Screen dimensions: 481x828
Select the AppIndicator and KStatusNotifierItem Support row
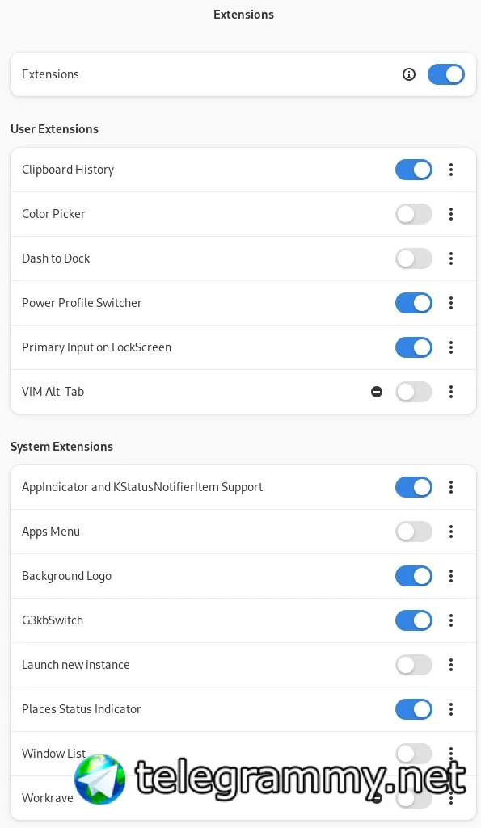click(x=243, y=487)
